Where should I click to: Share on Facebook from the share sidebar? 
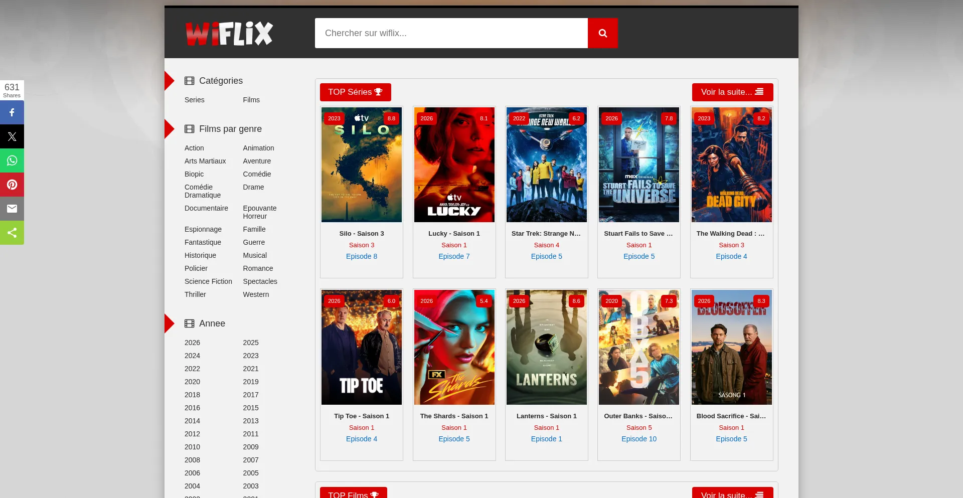12,112
